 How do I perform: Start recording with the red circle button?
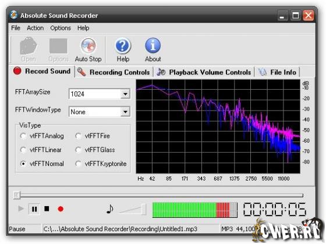61,209
